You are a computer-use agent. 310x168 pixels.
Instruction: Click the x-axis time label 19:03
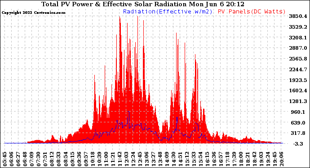(x=261, y=159)
